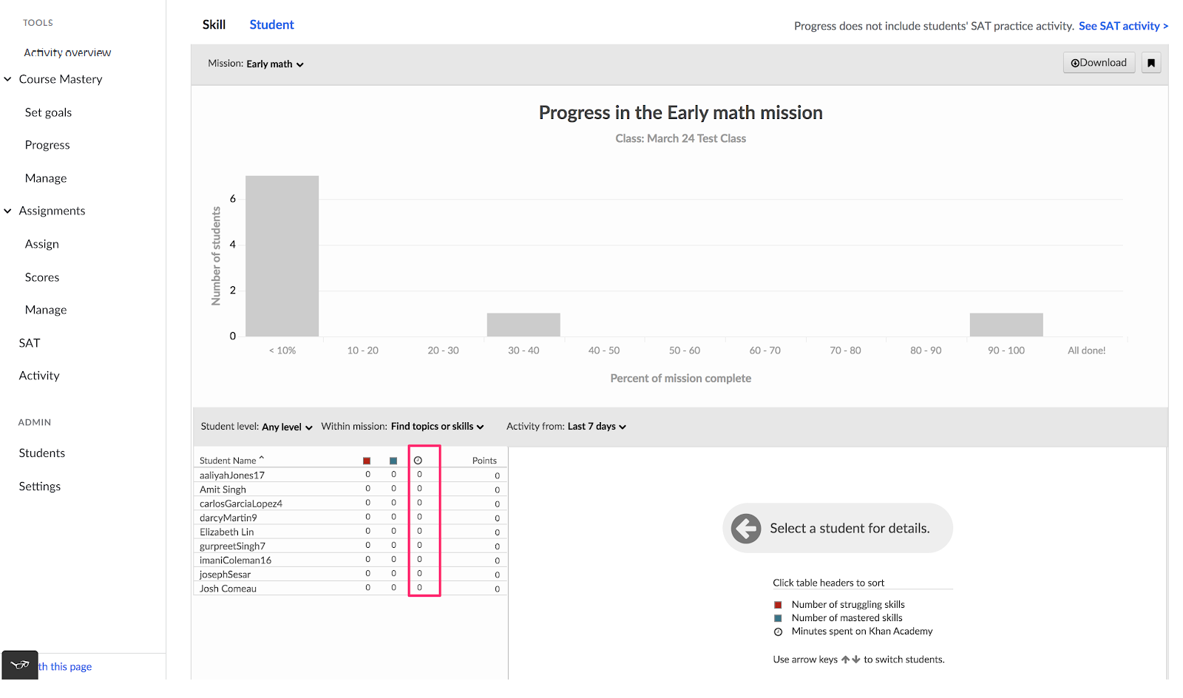
Task: Open the Mission Early math dropdown
Action: coord(274,64)
